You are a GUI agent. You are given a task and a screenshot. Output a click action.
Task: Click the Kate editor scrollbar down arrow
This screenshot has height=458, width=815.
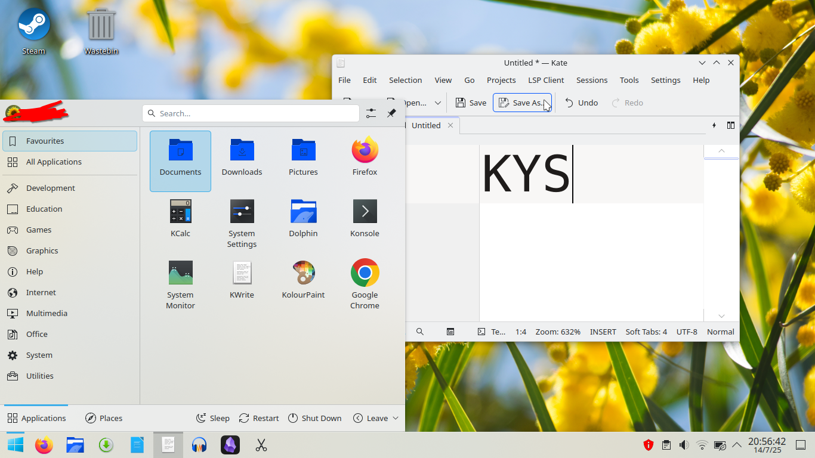(x=721, y=315)
